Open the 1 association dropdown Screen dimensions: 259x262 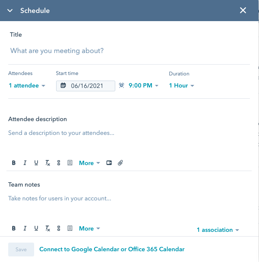coord(218,230)
